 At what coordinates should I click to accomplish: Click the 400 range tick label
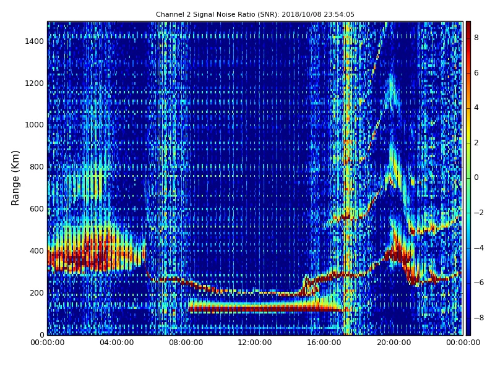[37, 251]
